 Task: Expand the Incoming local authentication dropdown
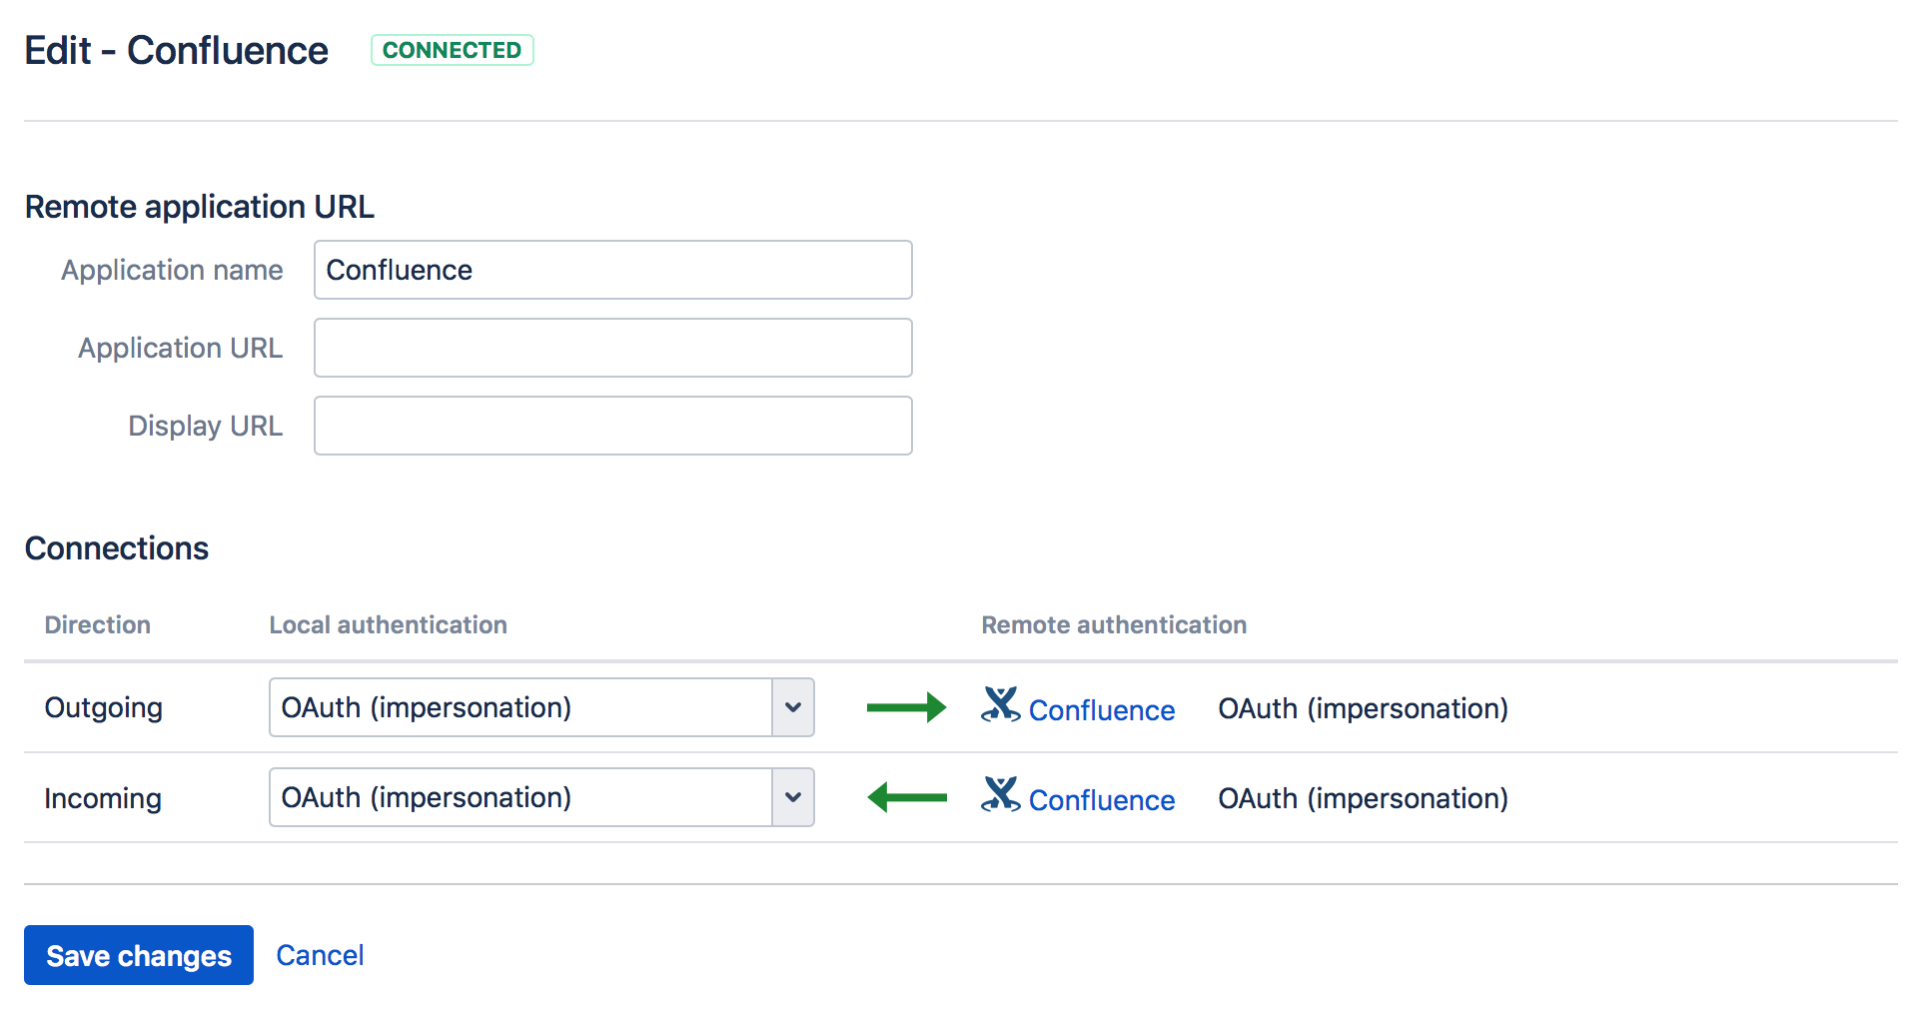click(541, 797)
